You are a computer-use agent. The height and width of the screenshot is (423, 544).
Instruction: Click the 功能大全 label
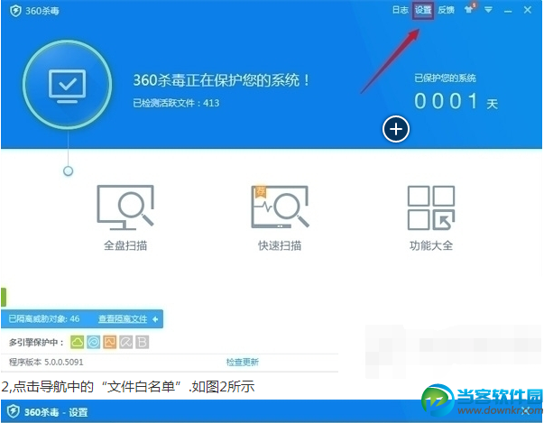[x=431, y=245]
